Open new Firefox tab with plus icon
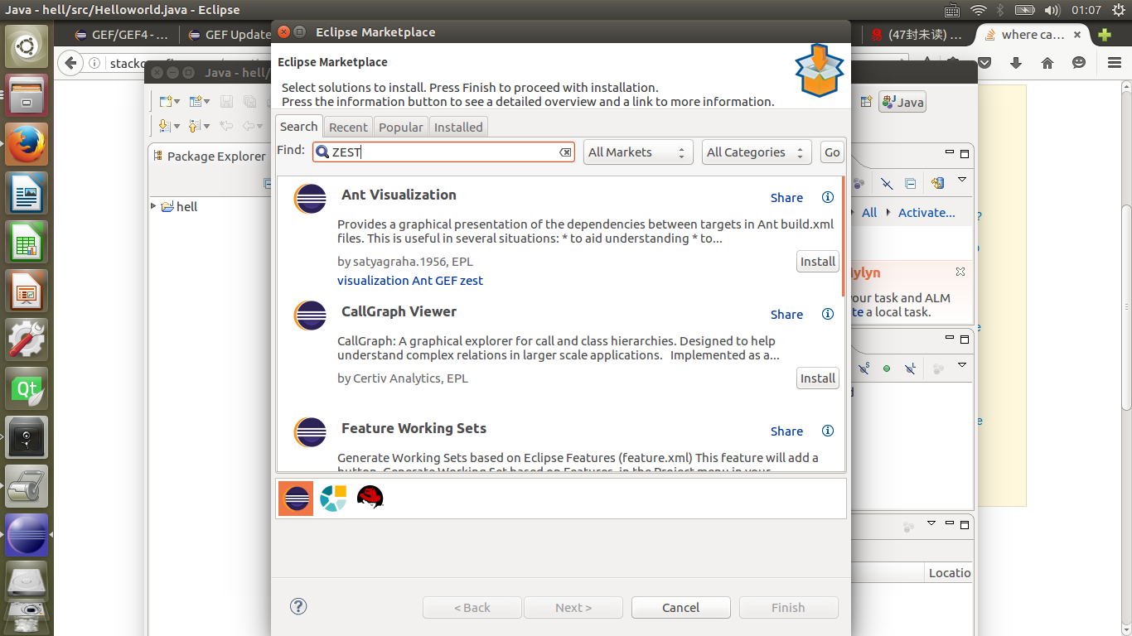This screenshot has height=636, width=1132. click(1104, 35)
